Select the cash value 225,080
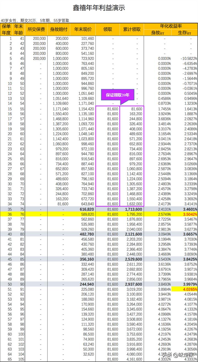Image resolution: width=198 pixels, height=362 pixels. [x=87, y=289]
